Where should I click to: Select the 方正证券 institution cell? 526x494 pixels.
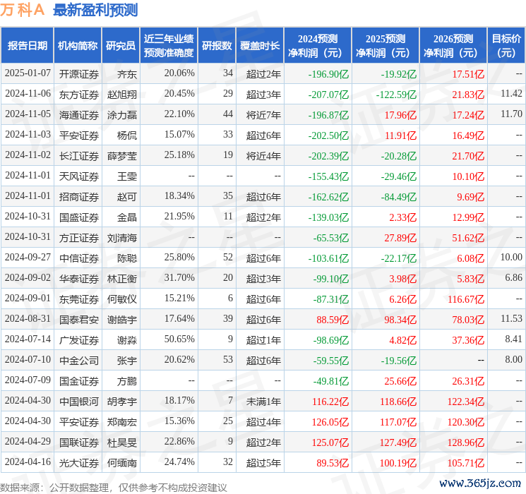pos(79,238)
